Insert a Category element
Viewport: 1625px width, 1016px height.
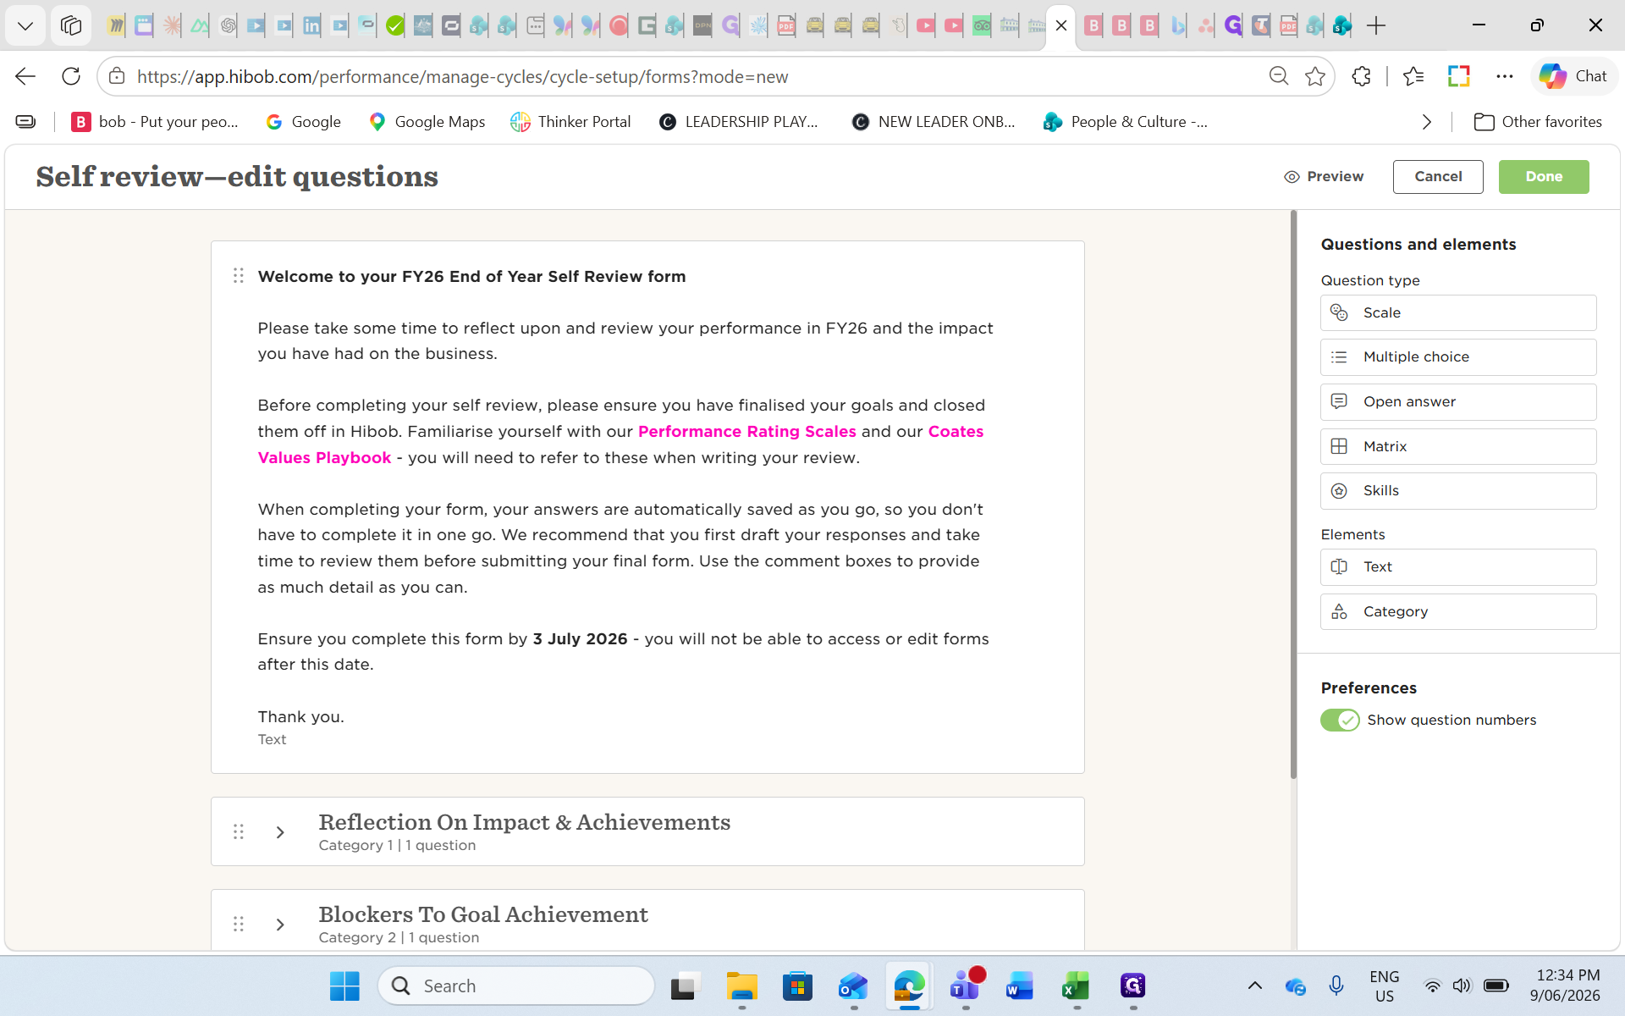click(x=1457, y=611)
